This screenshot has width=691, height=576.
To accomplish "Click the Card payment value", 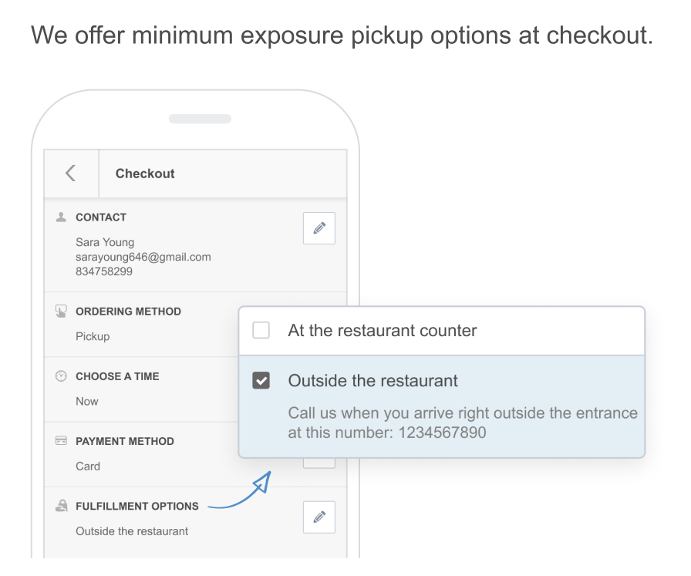I will (x=88, y=467).
